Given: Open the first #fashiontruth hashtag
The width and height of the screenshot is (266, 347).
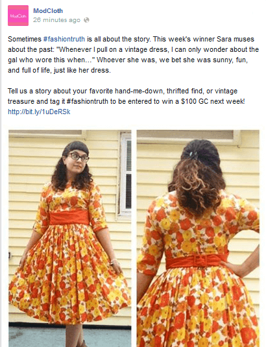Looking at the screenshot, I should tap(64, 39).
